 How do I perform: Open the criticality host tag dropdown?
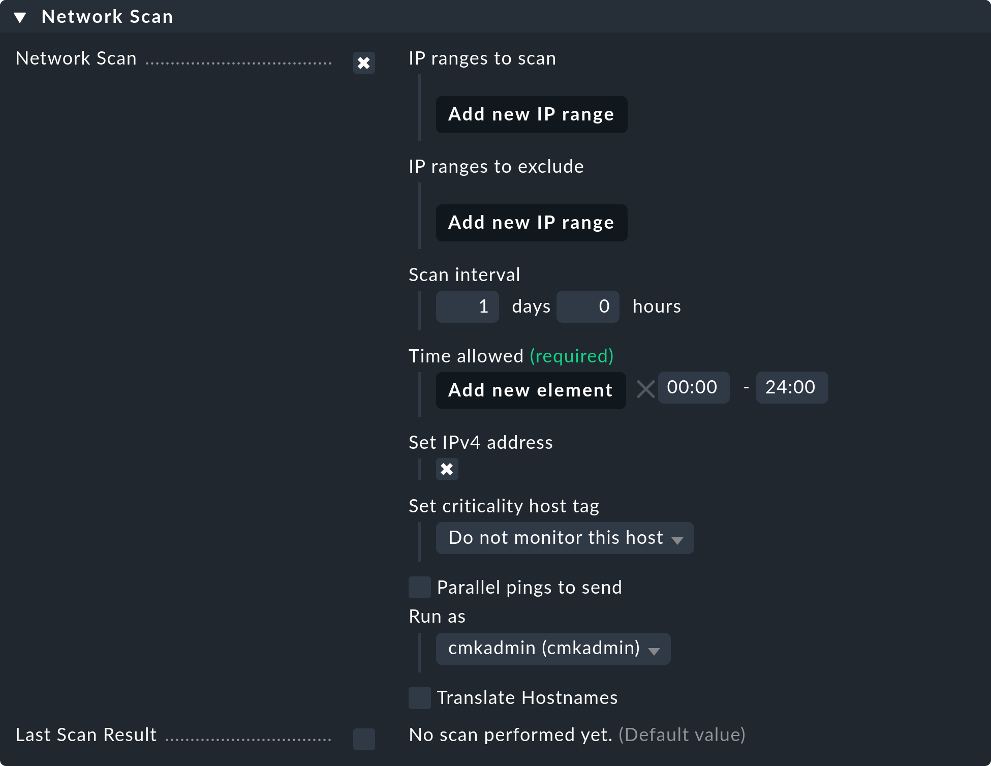[x=565, y=538]
